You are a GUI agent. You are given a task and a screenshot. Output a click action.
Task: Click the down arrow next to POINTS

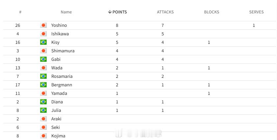click(110, 12)
